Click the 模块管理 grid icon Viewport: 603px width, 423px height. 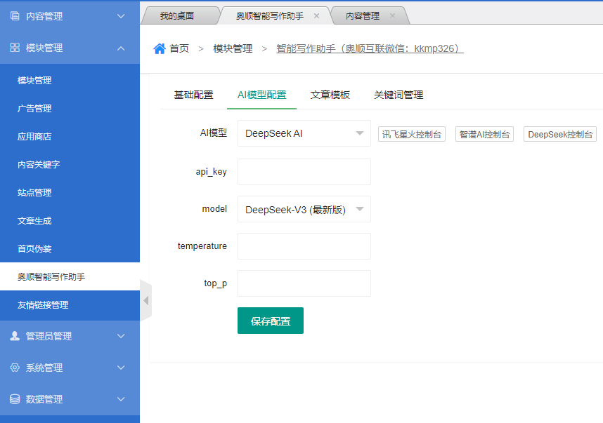pyautogui.click(x=15, y=48)
